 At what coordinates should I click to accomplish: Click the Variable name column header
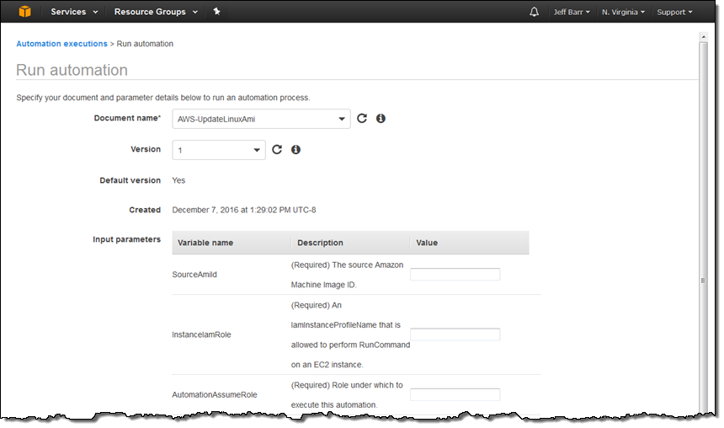click(205, 243)
